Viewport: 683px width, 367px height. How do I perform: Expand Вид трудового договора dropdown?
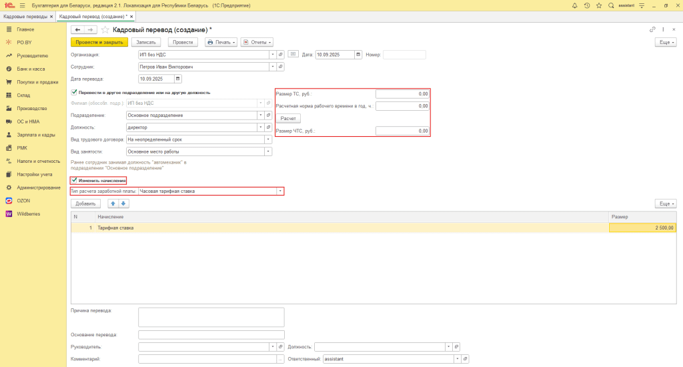[x=268, y=139]
